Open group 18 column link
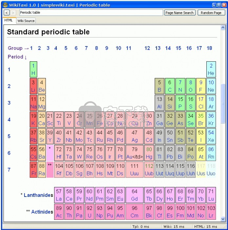 click(x=209, y=48)
